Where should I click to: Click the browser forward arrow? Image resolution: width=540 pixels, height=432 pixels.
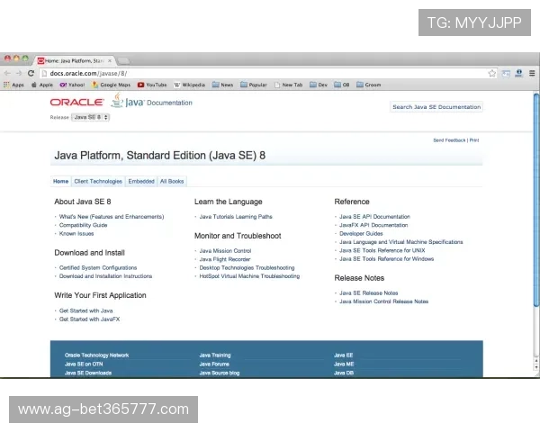[x=18, y=73]
